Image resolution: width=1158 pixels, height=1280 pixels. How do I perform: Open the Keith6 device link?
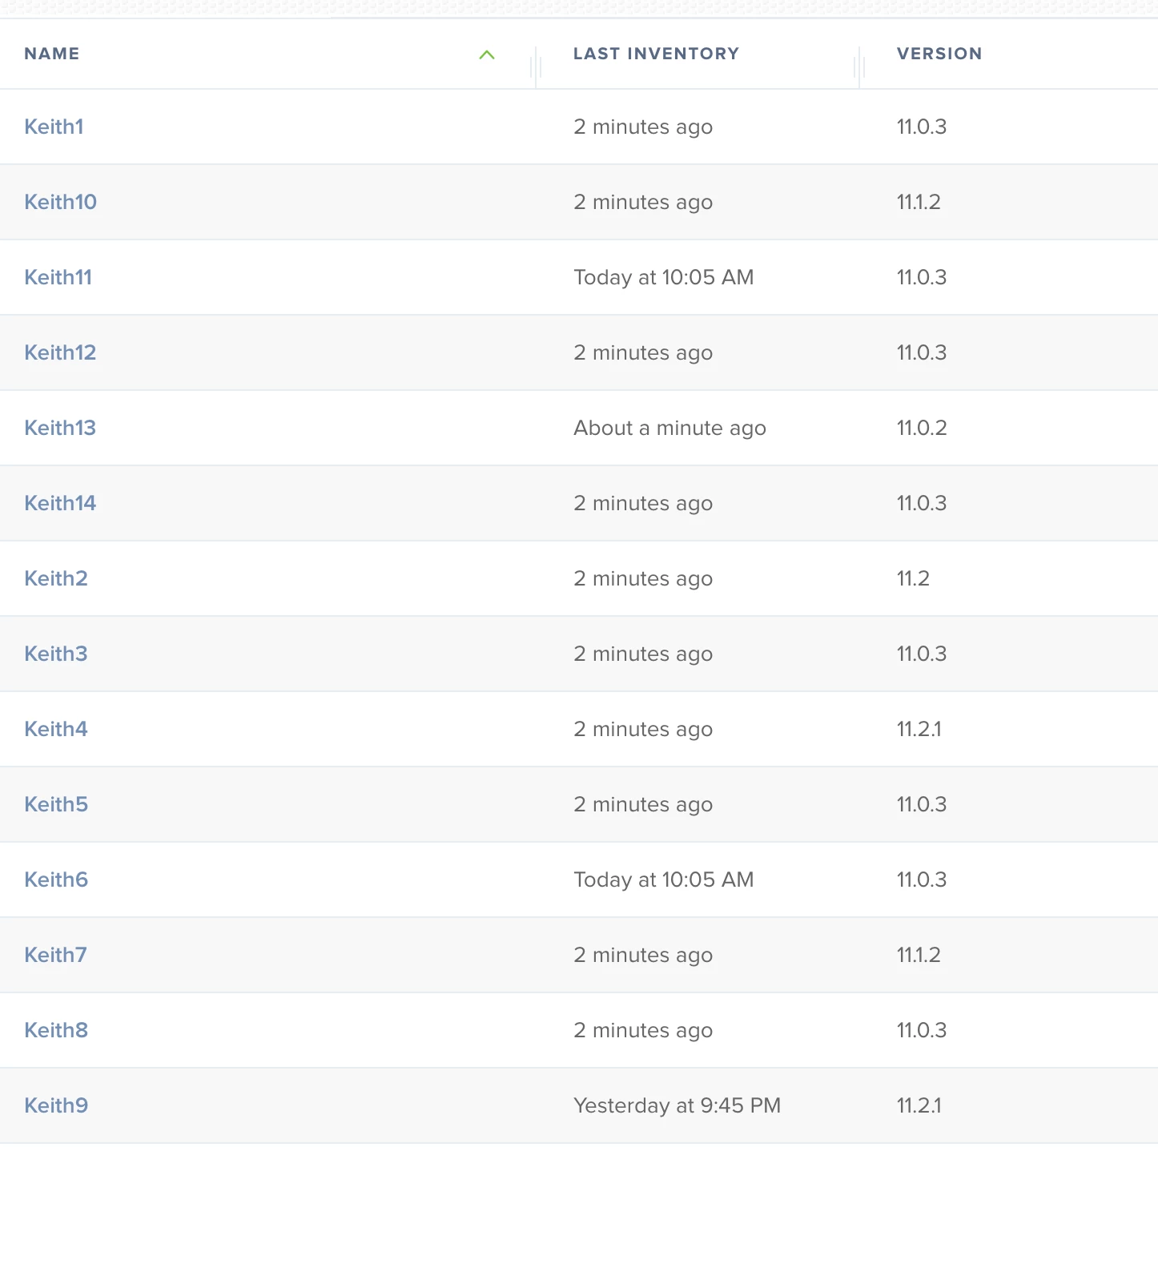pyautogui.click(x=56, y=879)
